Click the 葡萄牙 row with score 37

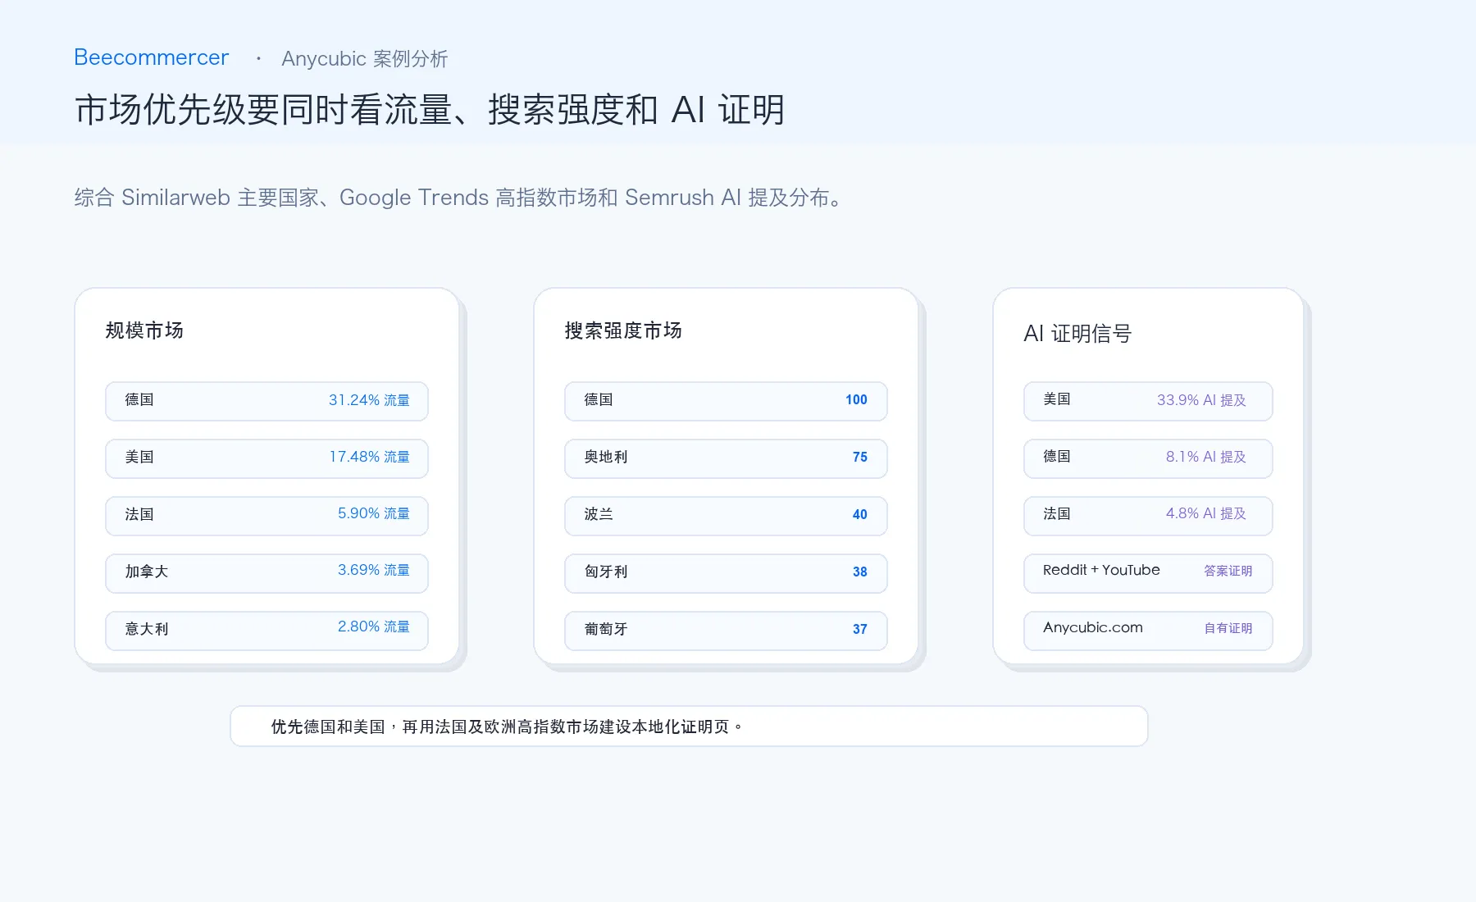point(726,630)
